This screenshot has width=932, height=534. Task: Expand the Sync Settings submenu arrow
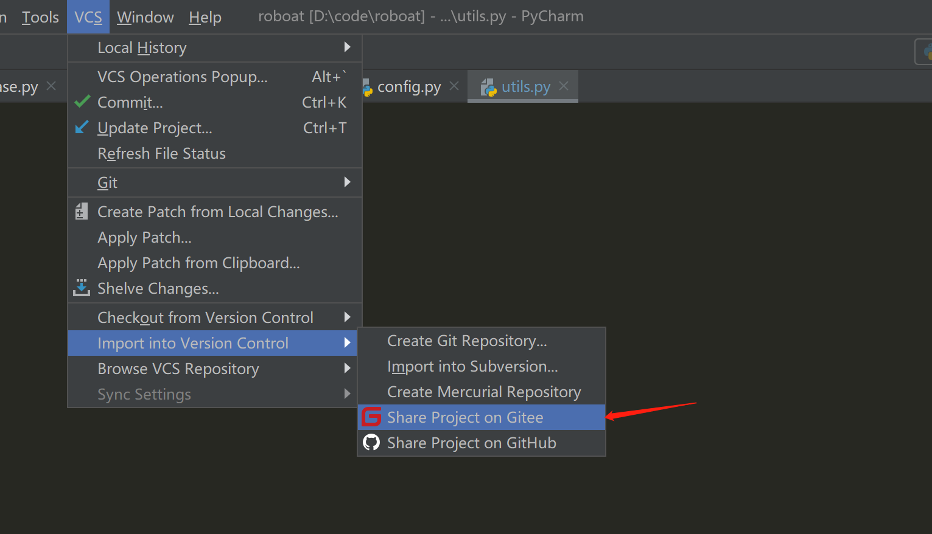pyautogui.click(x=347, y=394)
